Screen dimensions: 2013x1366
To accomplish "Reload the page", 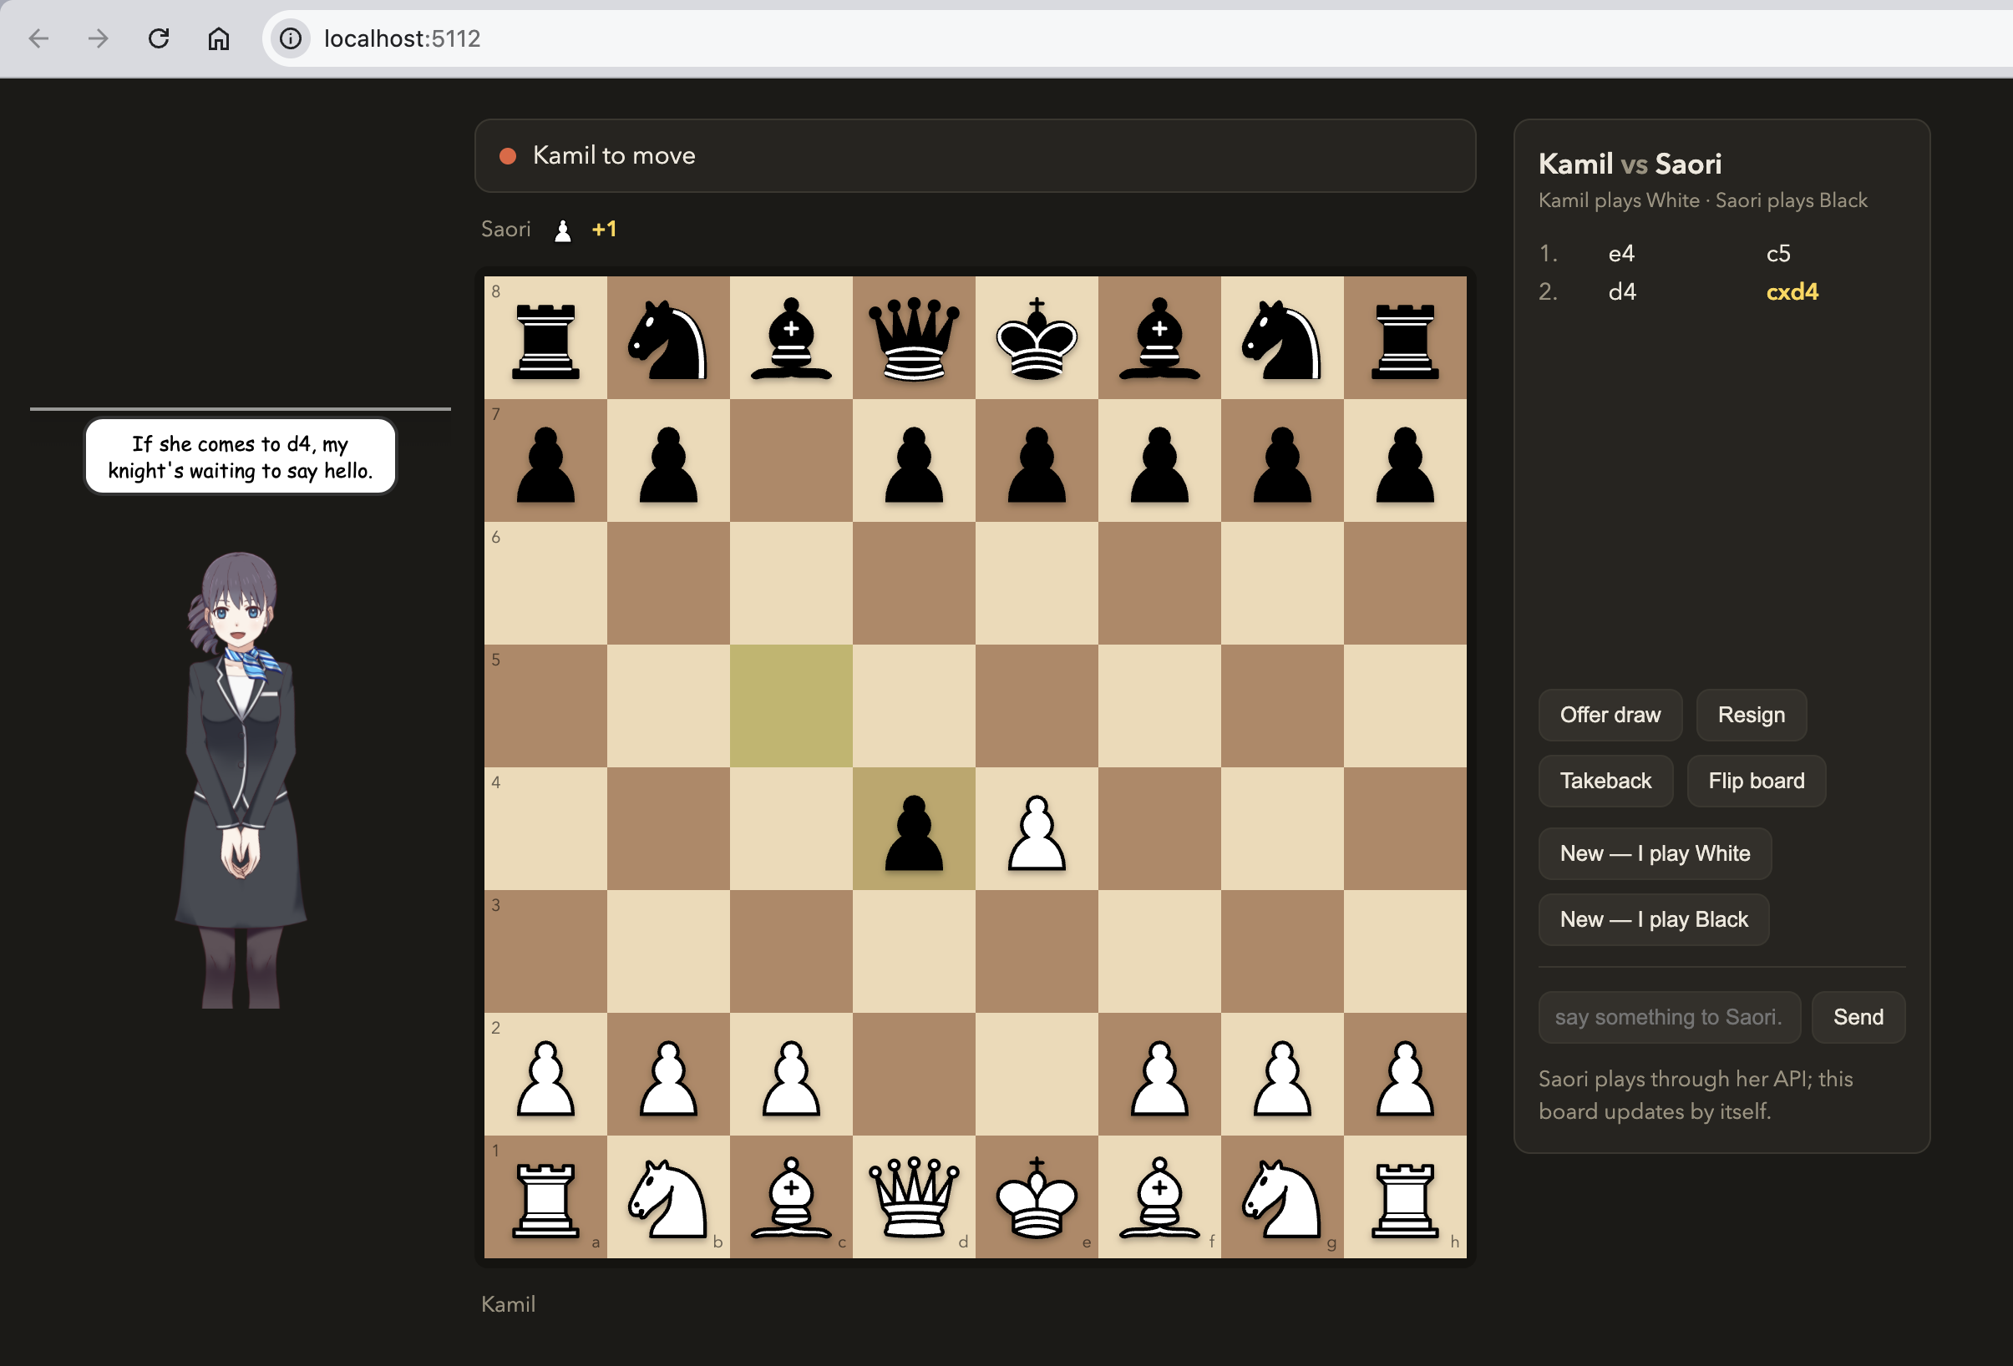I will click(x=159, y=38).
